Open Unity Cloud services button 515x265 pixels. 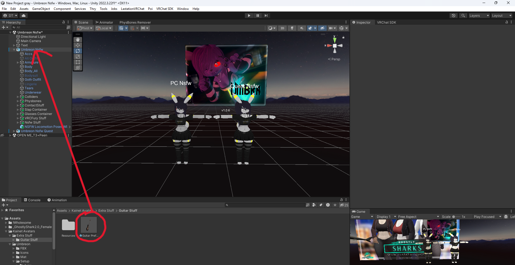[24, 16]
